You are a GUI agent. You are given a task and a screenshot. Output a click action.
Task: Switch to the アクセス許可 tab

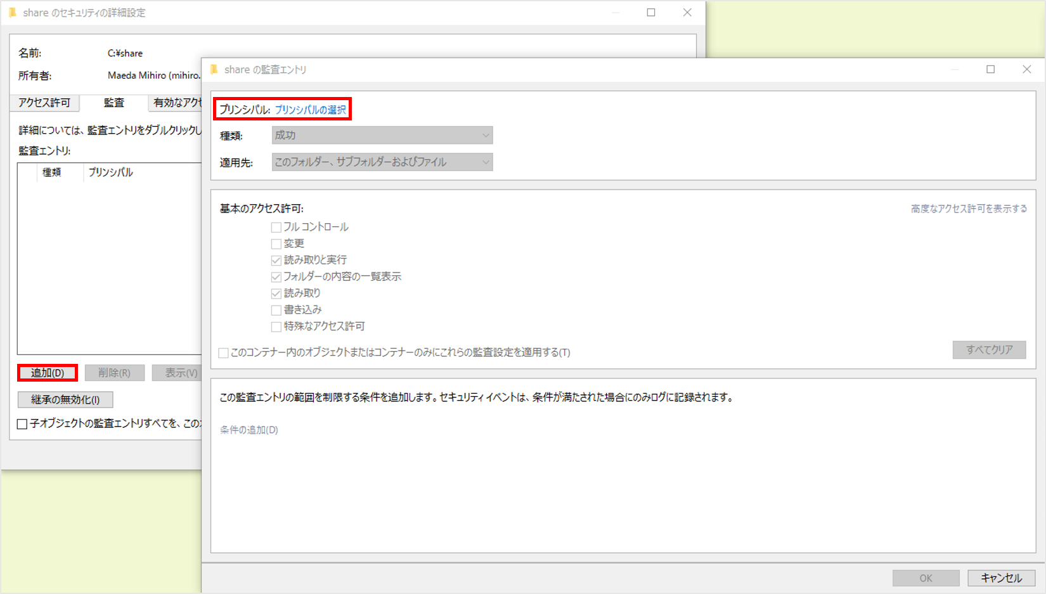44,103
